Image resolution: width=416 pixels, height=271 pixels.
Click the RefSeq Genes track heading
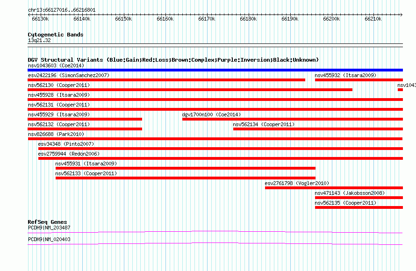point(47,222)
